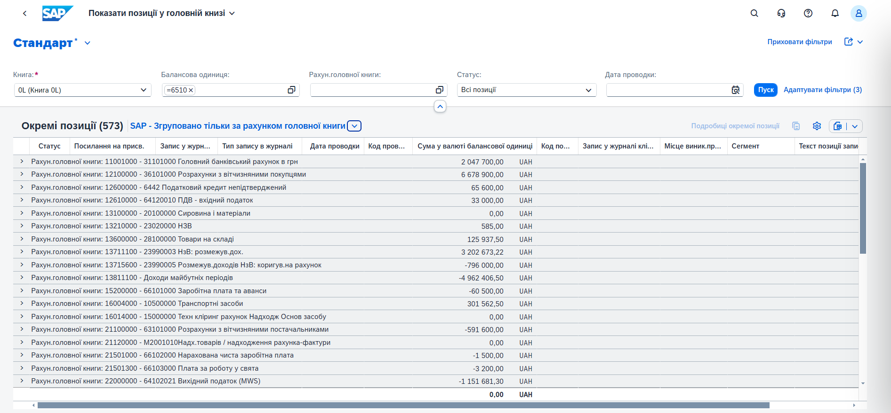Open table settings gear icon
Screen dimensions: 891x413
(x=817, y=126)
